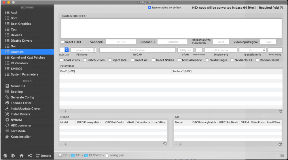Click the export configuration icon in bottom bar
Viewport: 288px width, 160px height.
click(13, 155)
